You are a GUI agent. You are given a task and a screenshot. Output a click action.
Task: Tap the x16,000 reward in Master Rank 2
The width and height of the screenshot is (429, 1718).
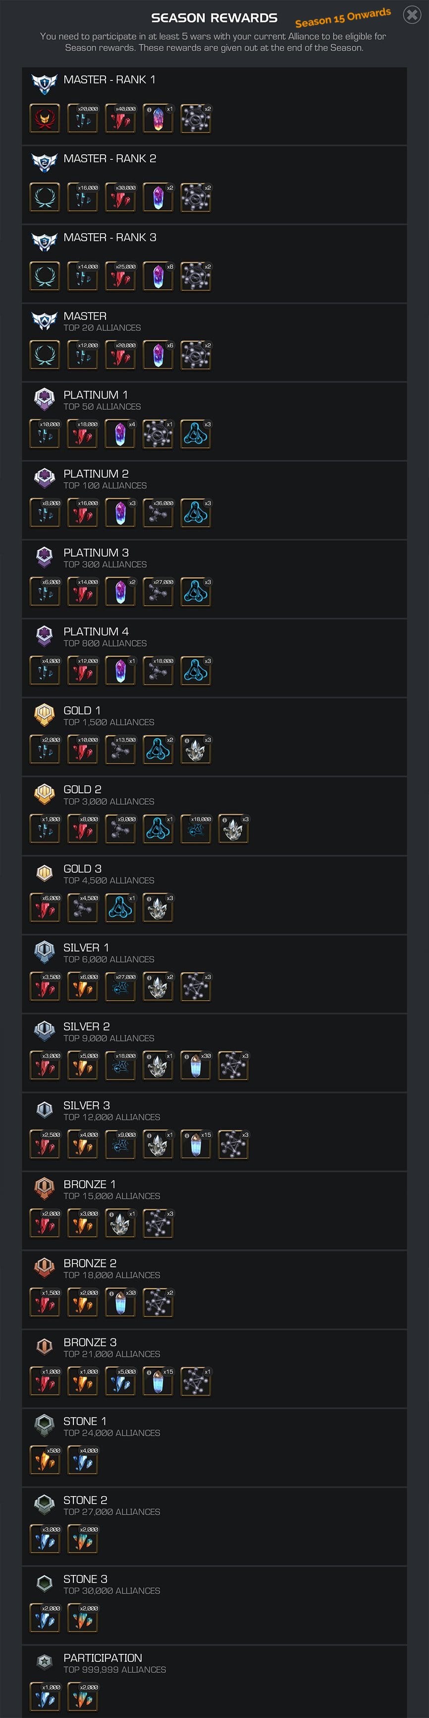coord(83,197)
